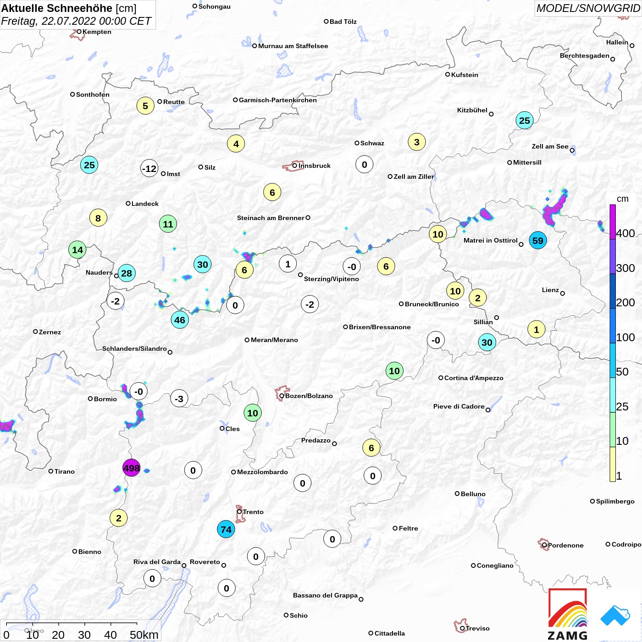Viewport: 642px width, 642px height.
Task: Click the pale yellow segment of the cm scale
Action: 613,465
